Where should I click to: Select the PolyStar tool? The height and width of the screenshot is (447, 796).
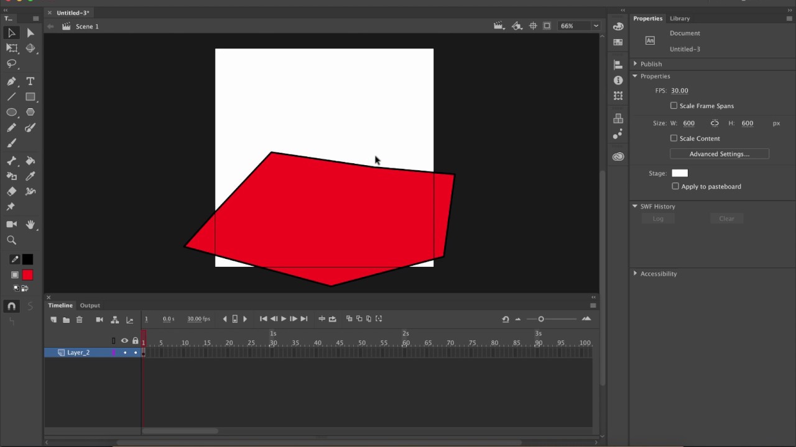(30, 112)
